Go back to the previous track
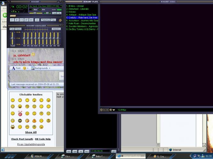 coord(12,20)
